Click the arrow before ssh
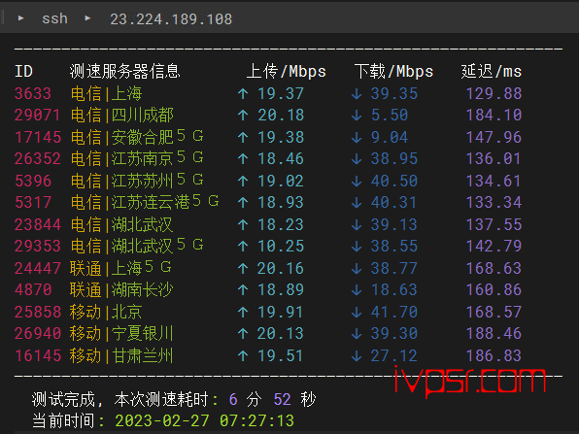The image size is (579, 434). (21, 17)
